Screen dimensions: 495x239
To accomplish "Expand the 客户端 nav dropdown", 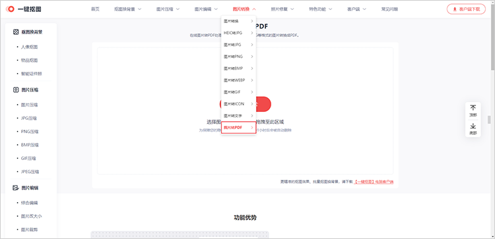I will [356, 9].
